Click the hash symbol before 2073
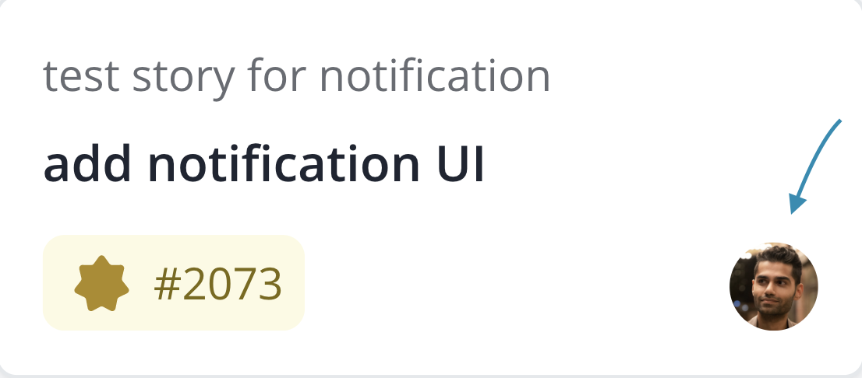This screenshot has height=378, width=862. click(x=166, y=285)
